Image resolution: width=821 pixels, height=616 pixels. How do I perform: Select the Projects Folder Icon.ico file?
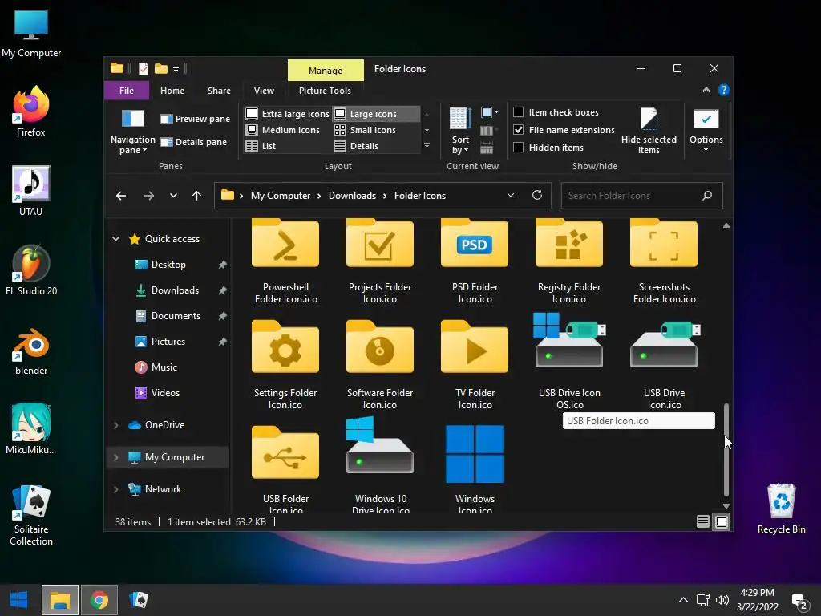(380, 262)
